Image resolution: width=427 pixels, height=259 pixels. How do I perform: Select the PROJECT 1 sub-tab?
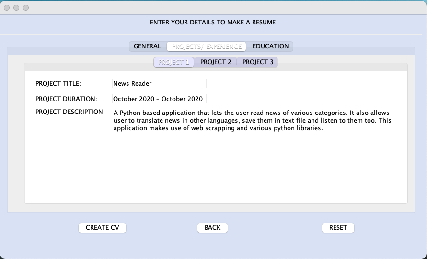coord(173,62)
